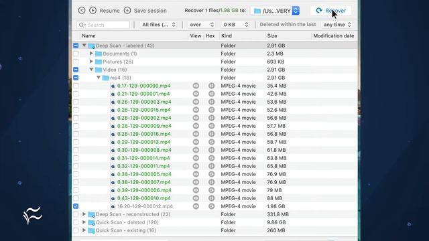Expand the Documents (1) folder
The height and width of the screenshot is (241, 429).
point(91,54)
